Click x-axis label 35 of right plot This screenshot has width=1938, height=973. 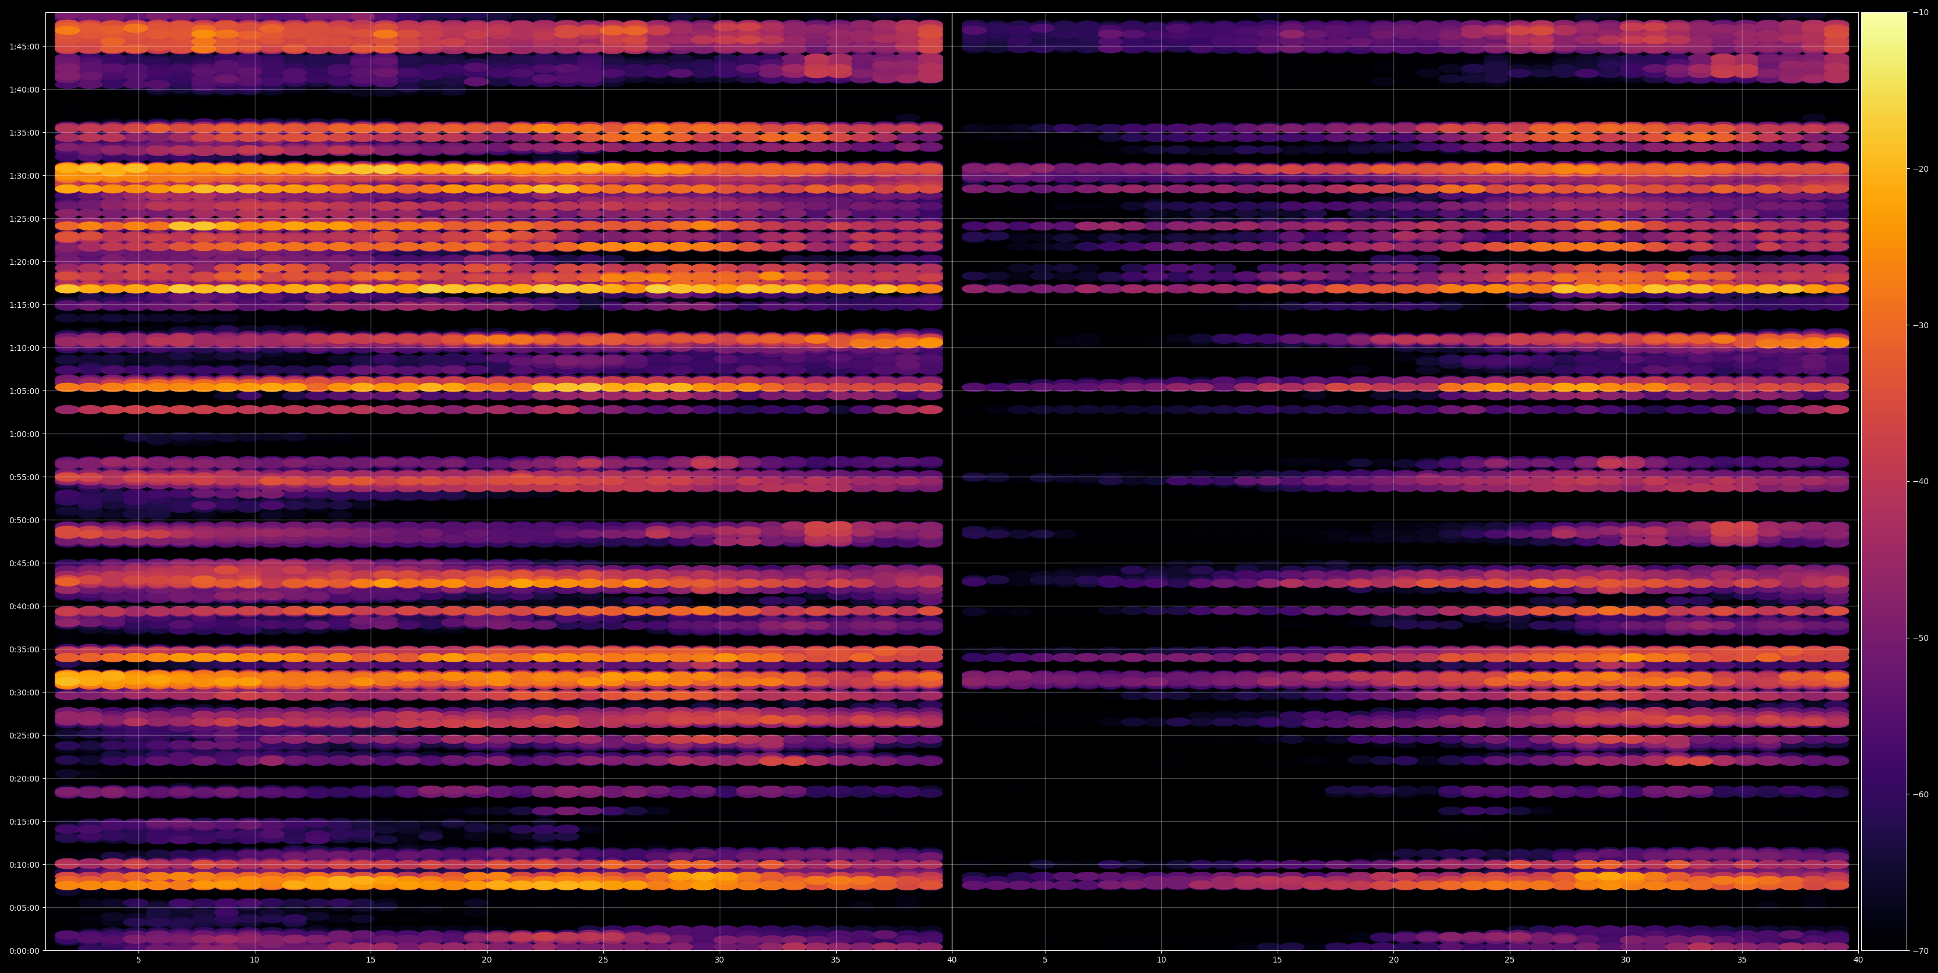(x=1743, y=960)
